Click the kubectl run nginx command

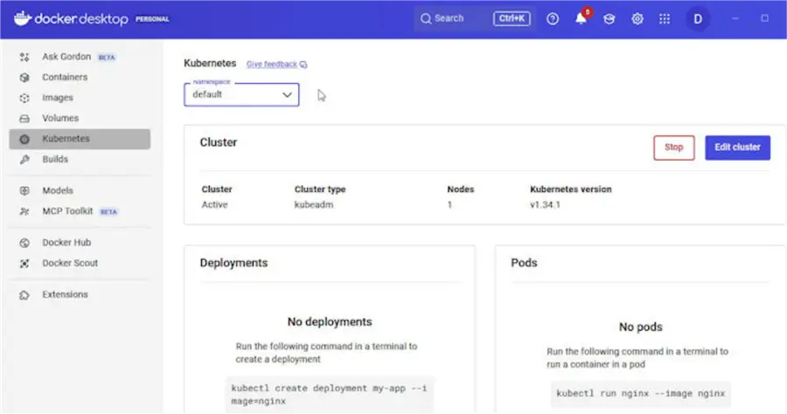pyautogui.click(x=640, y=393)
